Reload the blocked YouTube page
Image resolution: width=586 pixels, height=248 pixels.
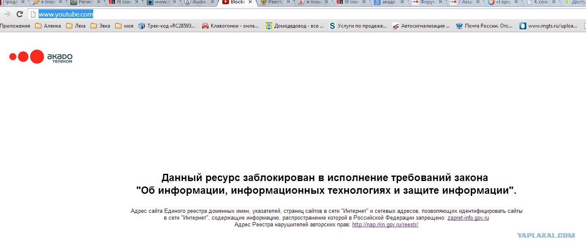click(x=19, y=14)
